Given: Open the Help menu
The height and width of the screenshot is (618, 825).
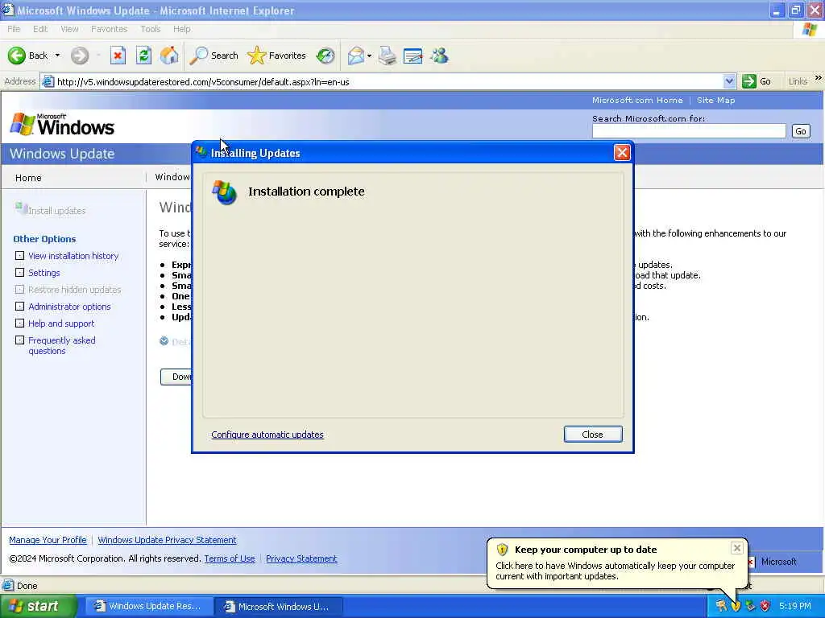Looking at the screenshot, I should point(181,29).
